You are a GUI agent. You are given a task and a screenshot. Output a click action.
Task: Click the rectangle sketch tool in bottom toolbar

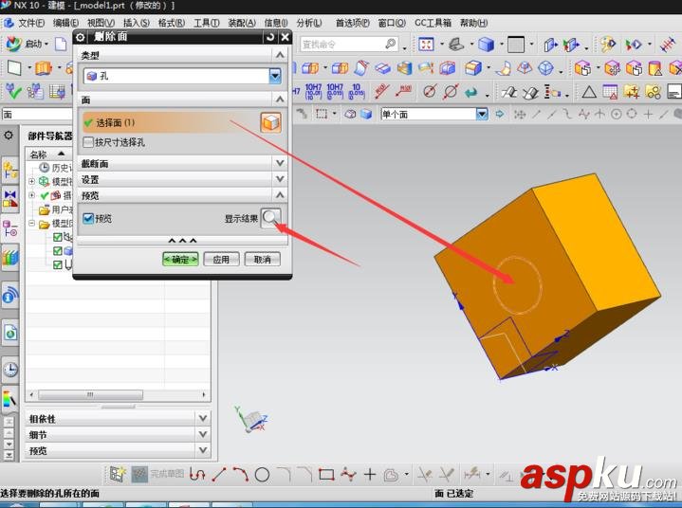(326, 475)
